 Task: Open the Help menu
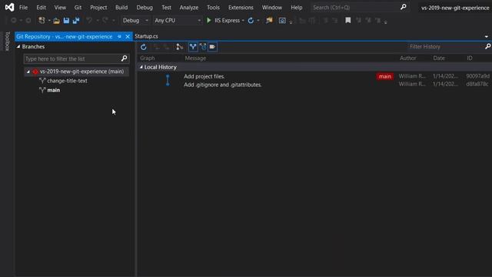(x=297, y=7)
